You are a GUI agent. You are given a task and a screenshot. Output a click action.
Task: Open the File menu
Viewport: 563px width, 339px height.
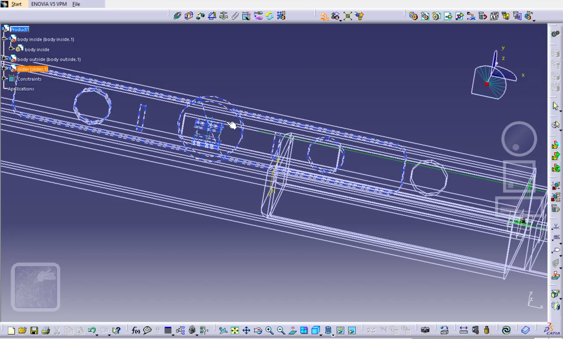76,4
